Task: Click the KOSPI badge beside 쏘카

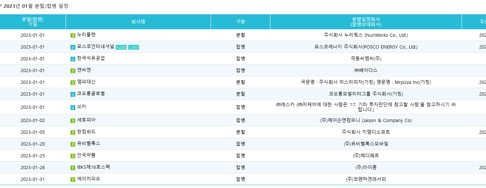Action: tap(73, 107)
